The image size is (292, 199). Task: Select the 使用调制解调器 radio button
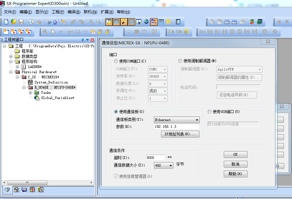[x=181, y=61]
